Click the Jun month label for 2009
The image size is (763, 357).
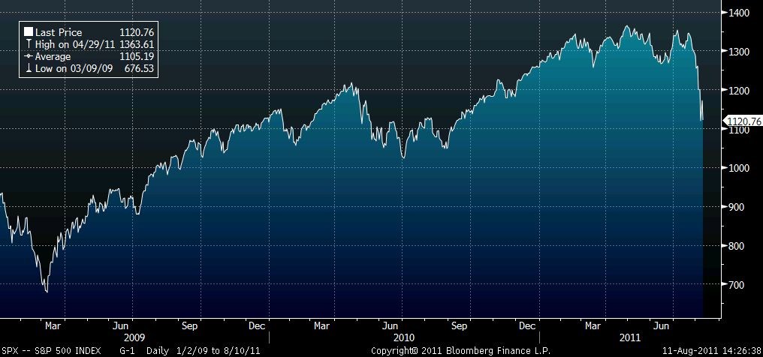pos(120,326)
